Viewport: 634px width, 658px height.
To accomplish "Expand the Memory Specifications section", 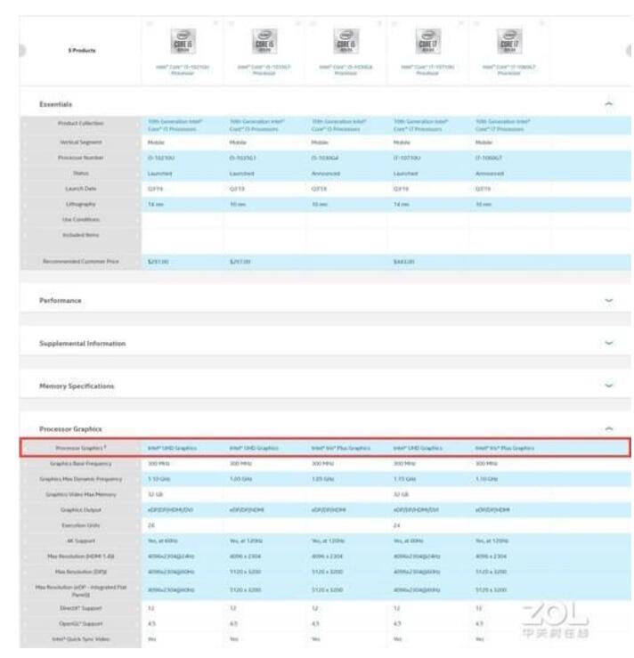I will coord(609,386).
